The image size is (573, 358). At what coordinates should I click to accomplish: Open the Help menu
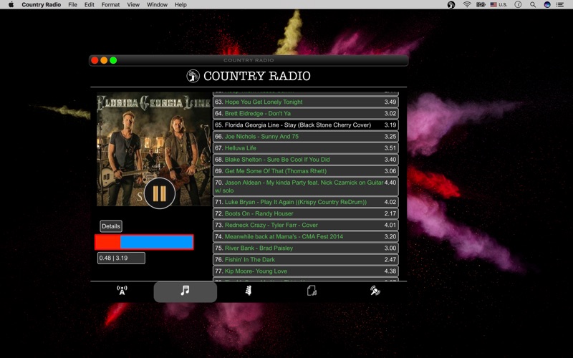point(180,5)
